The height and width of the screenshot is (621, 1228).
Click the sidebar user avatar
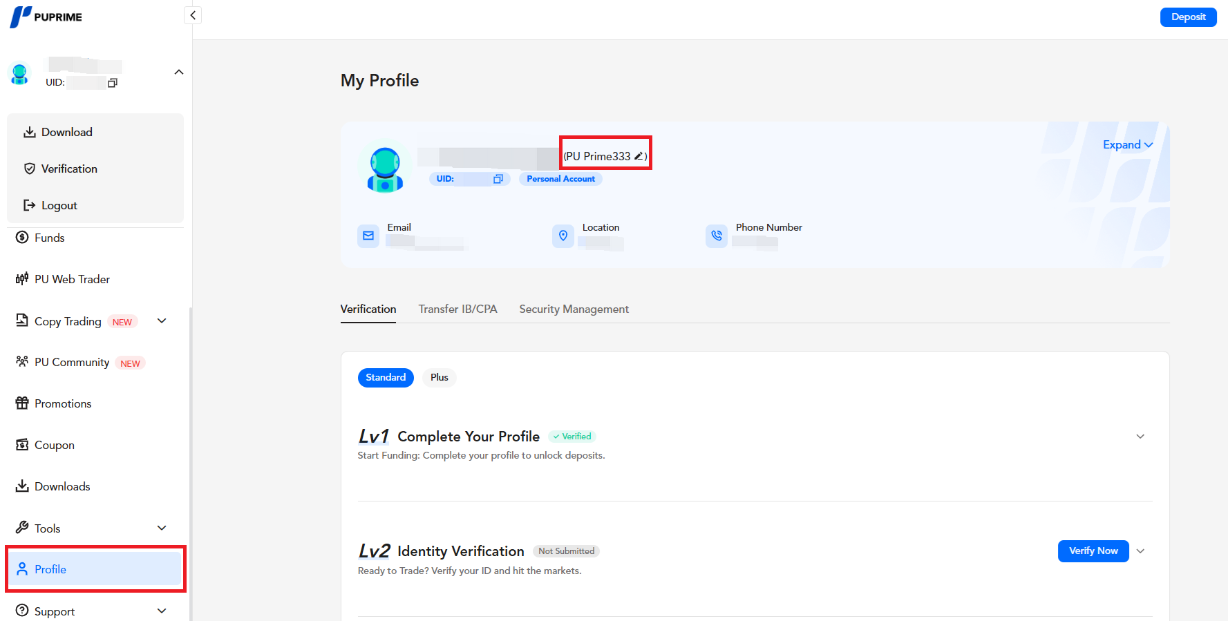coord(19,73)
